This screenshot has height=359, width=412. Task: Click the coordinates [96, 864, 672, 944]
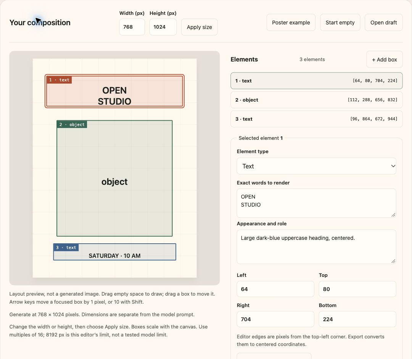pos(373,119)
